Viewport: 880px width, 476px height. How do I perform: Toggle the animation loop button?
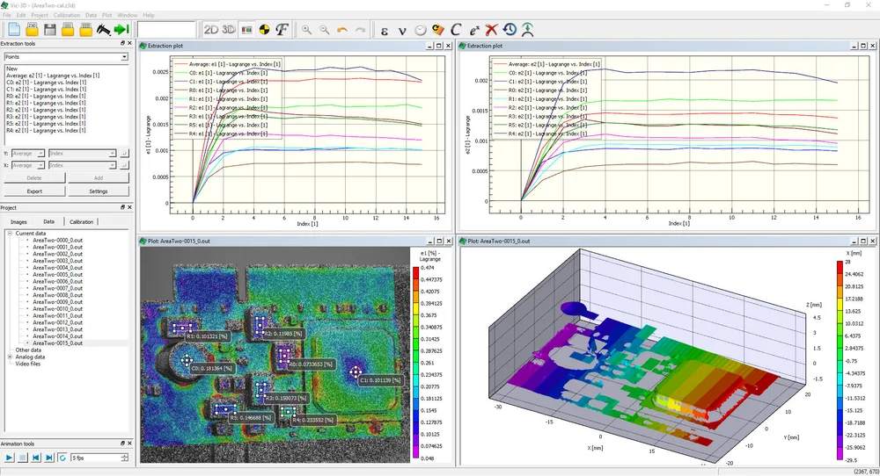pyautogui.click(x=62, y=458)
